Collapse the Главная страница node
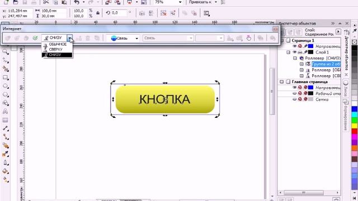358x201 pixels. [281, 82]
